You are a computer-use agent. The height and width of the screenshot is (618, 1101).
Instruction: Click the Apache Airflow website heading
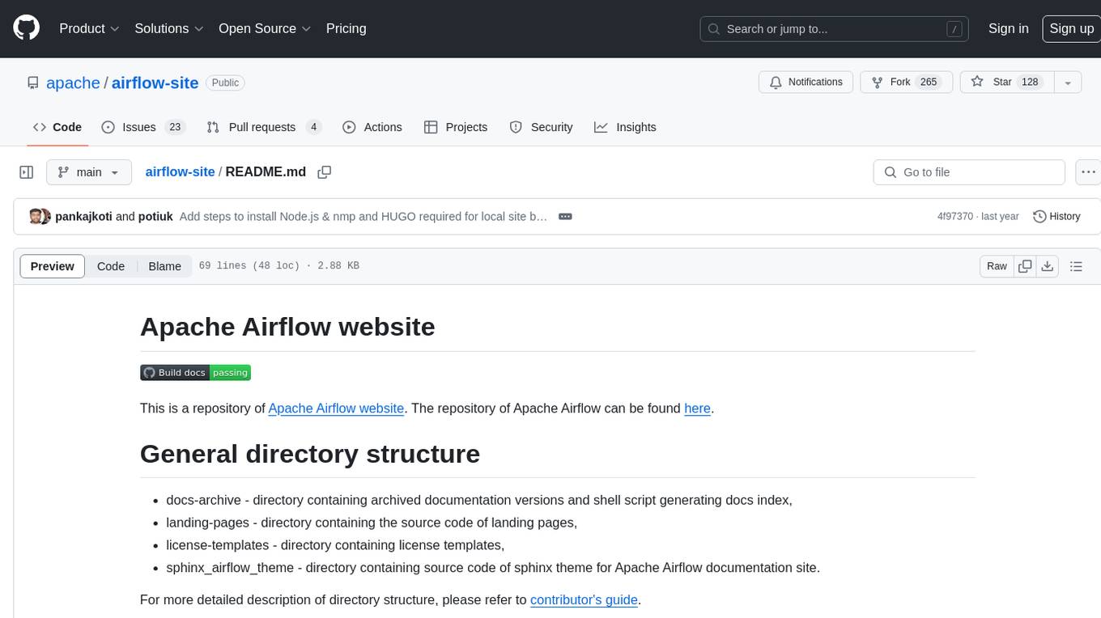[x=287, y=327]
